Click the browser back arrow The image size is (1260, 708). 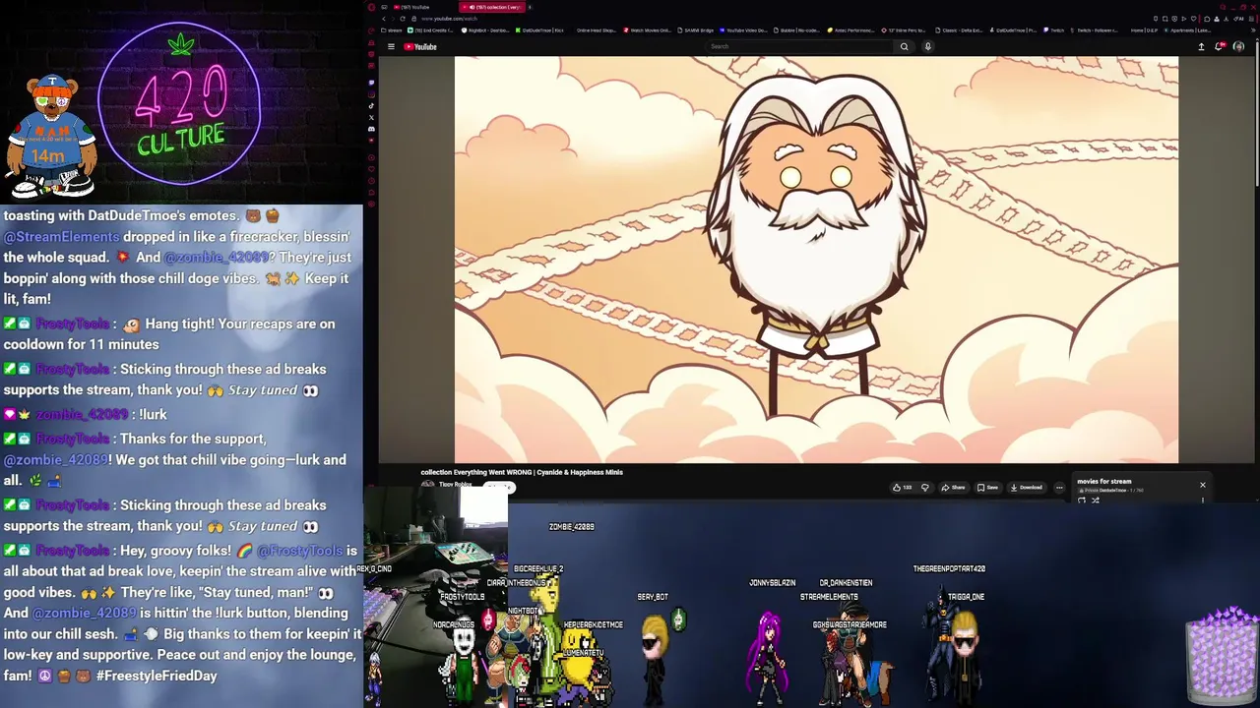(x=384, y=19)
